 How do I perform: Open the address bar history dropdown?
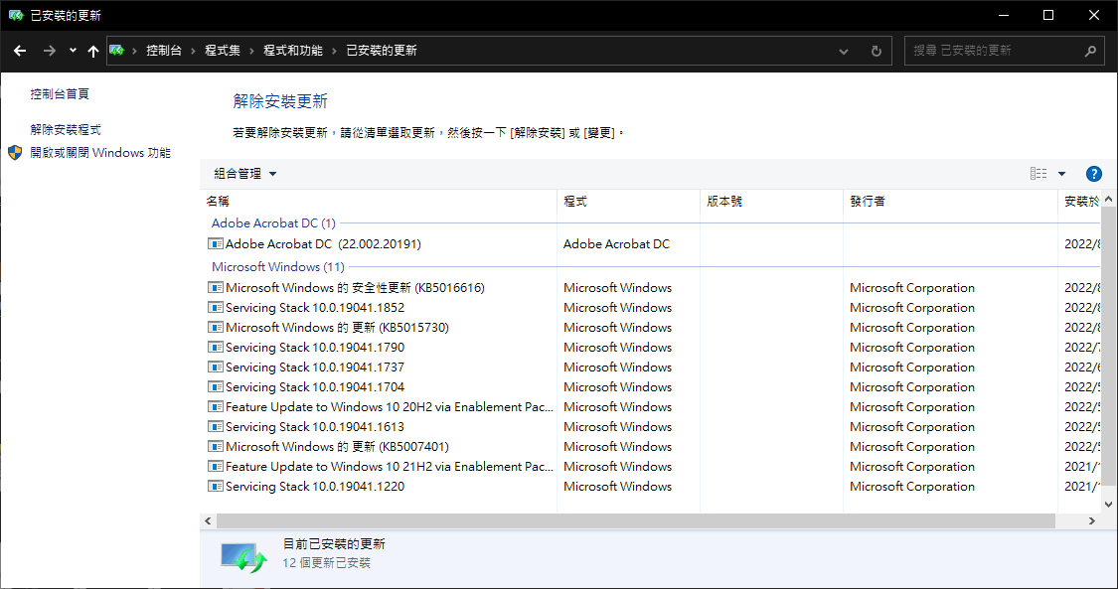point(844,52)
